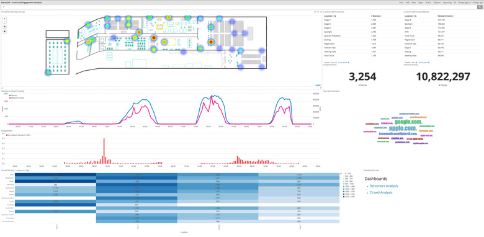Open the Crowd Analysis dashboard link
Screen dimensions: 484x237
(381, 192)
